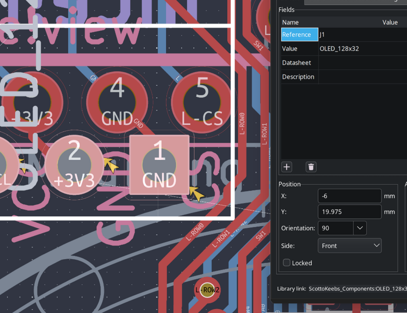Click the add field plus button

point(287,167)
